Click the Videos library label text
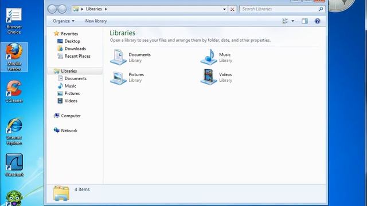The width and height of the screenshot is (367, 206). 225,74
